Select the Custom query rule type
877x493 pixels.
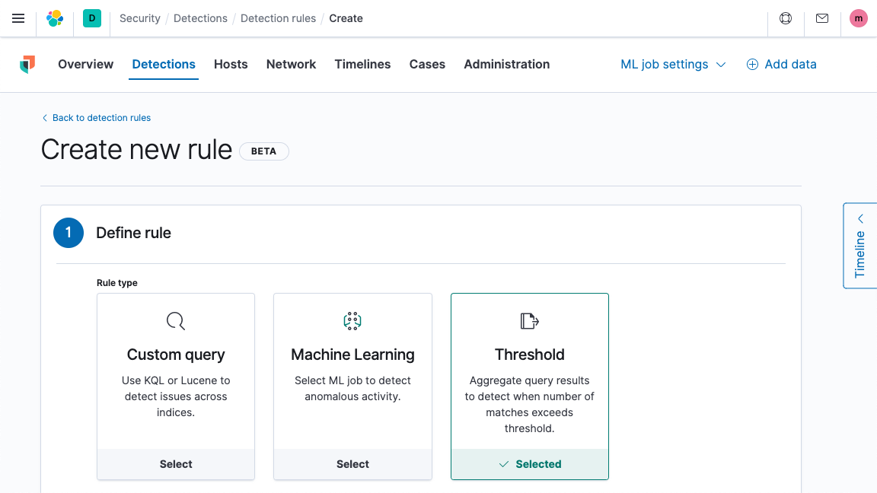[x=176, y=464]
